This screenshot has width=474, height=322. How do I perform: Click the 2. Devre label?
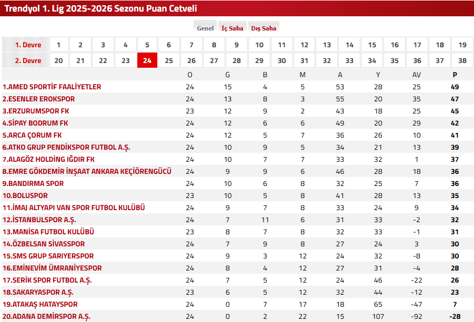[27, 60]
